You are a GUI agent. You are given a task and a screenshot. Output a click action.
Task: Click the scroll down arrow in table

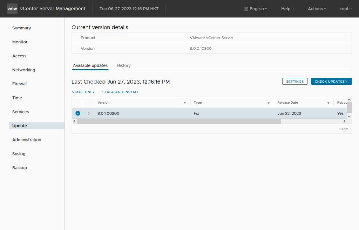[x=349, y=116]
